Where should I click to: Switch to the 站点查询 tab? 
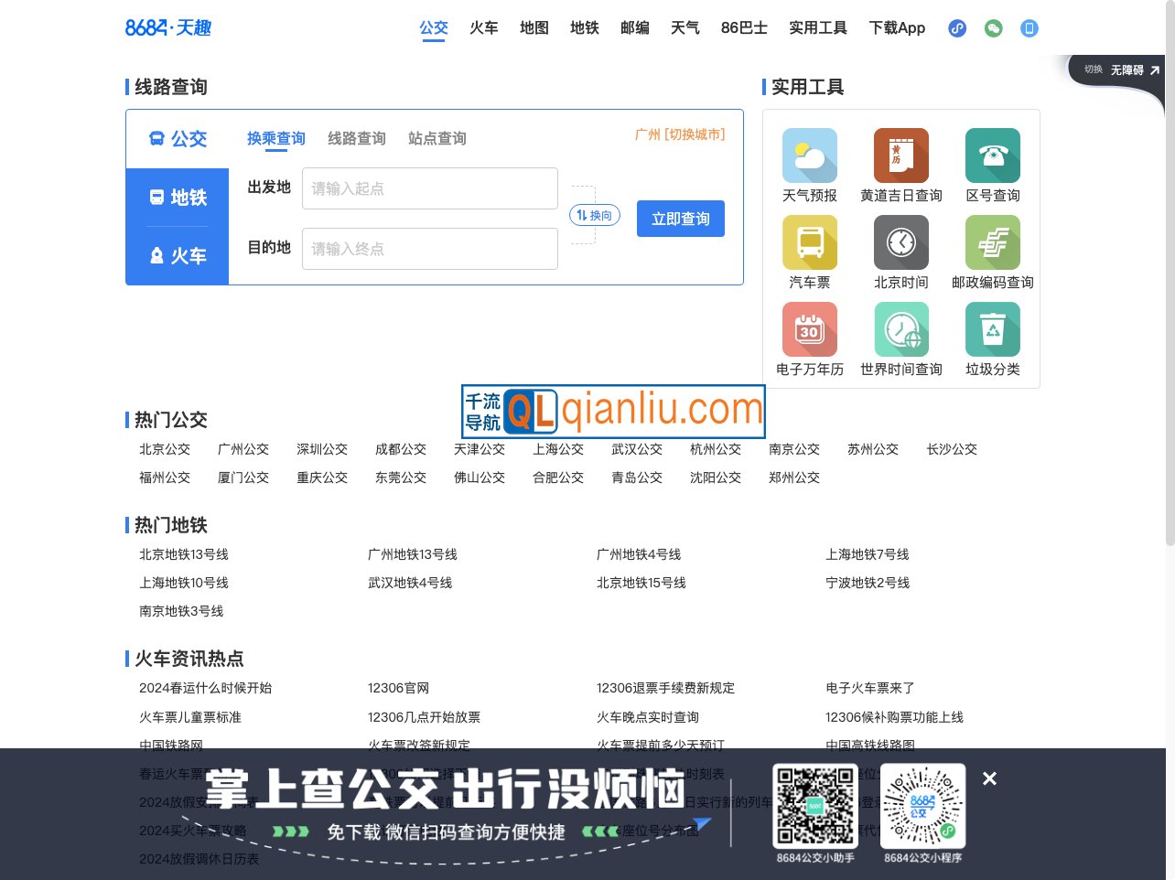tap(437, 138)
